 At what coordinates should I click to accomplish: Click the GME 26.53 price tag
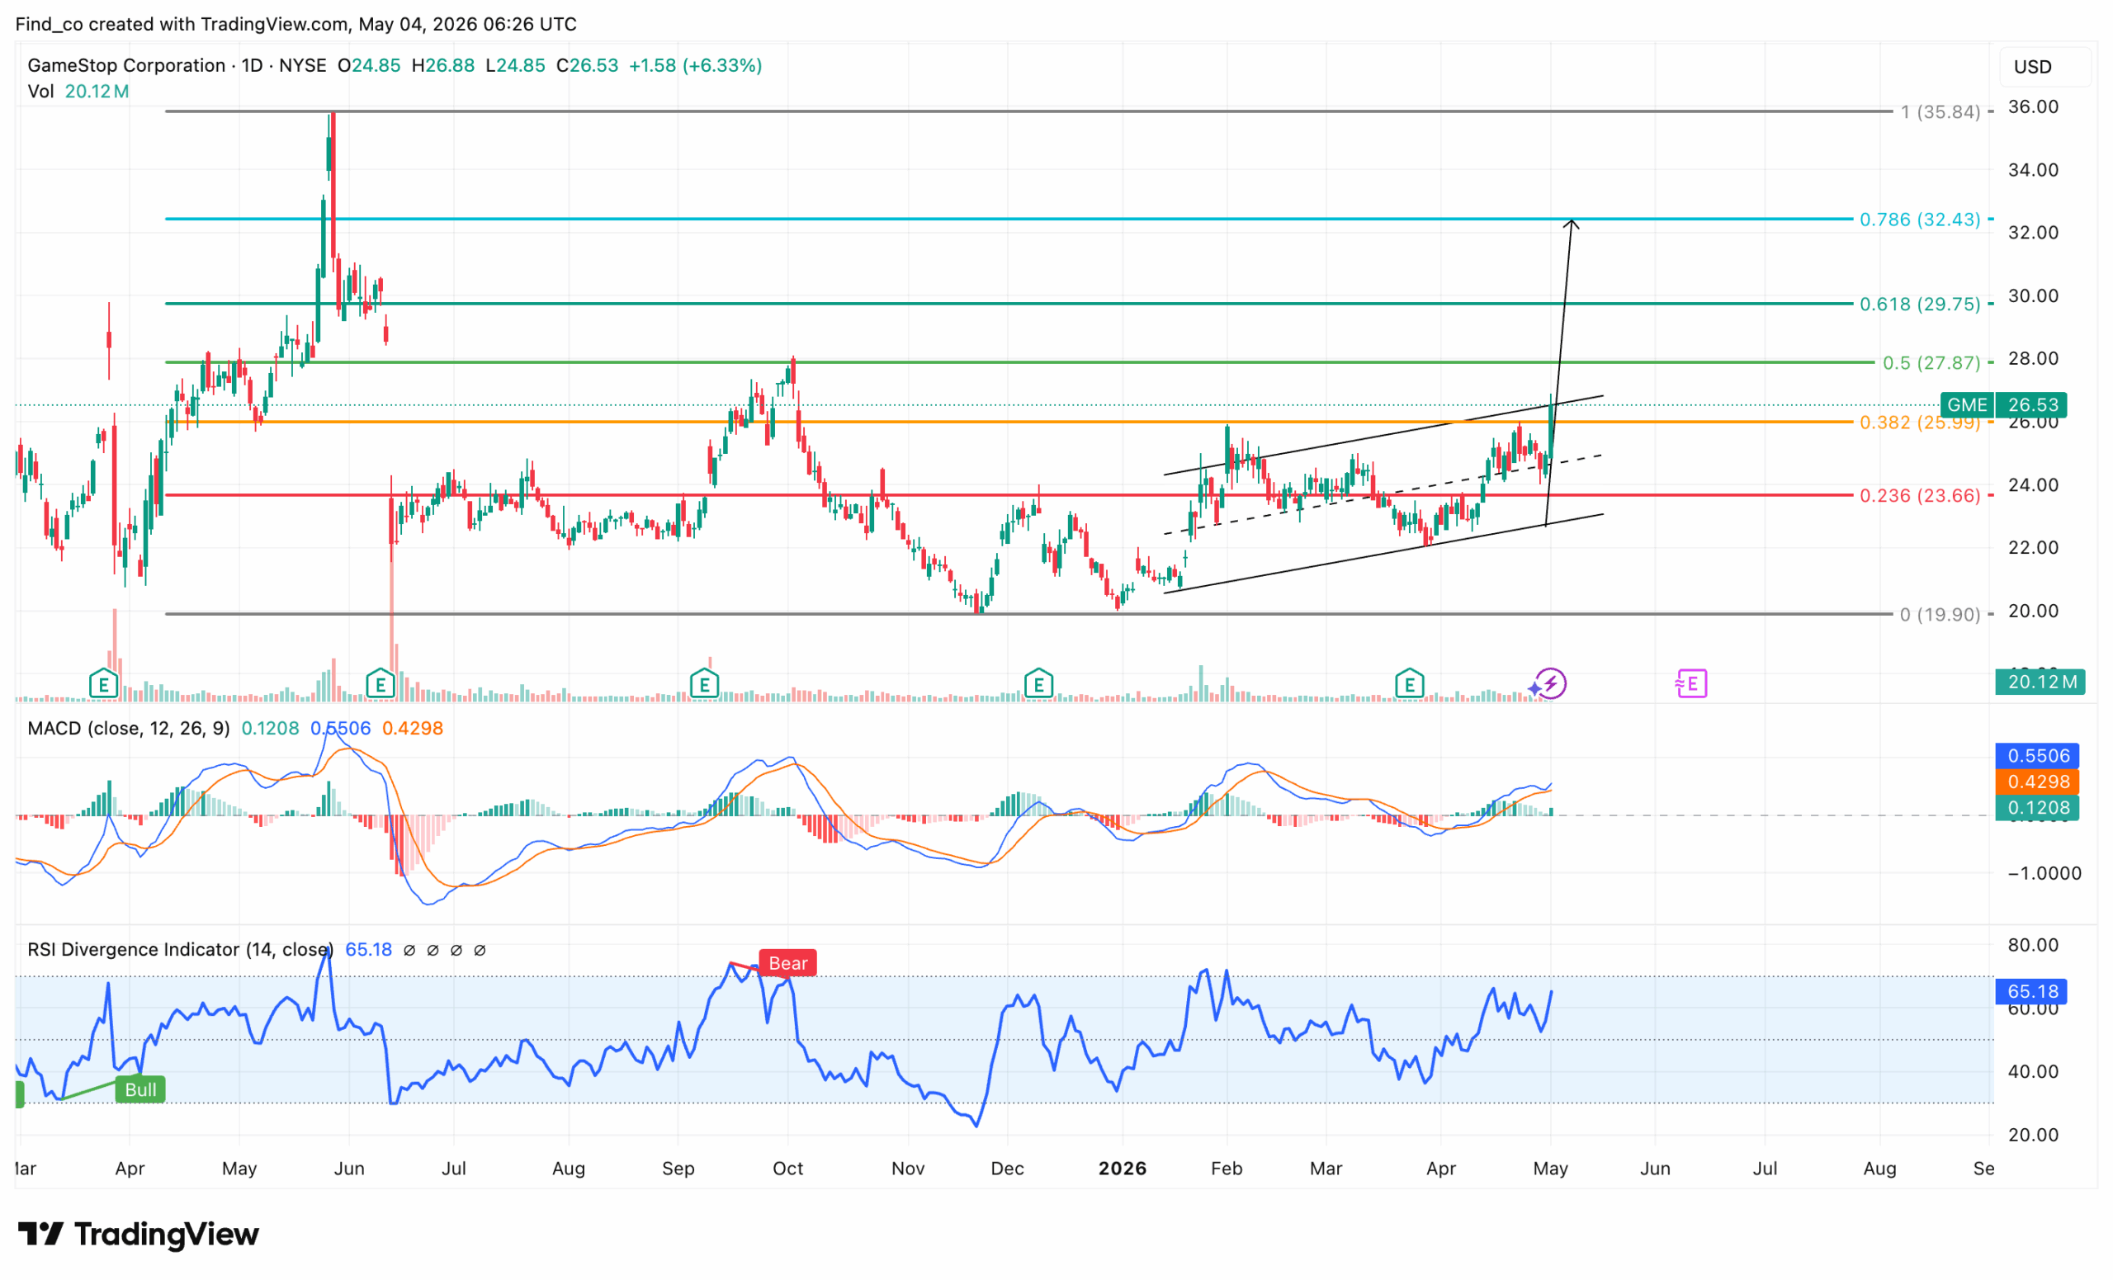coord(2003,404)
